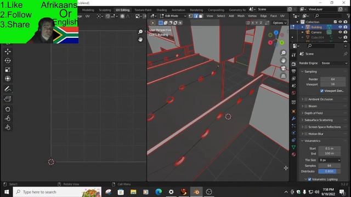Click the UV editor pan hand icon
This screenshot has width=351, height=197.
(140, 39)
